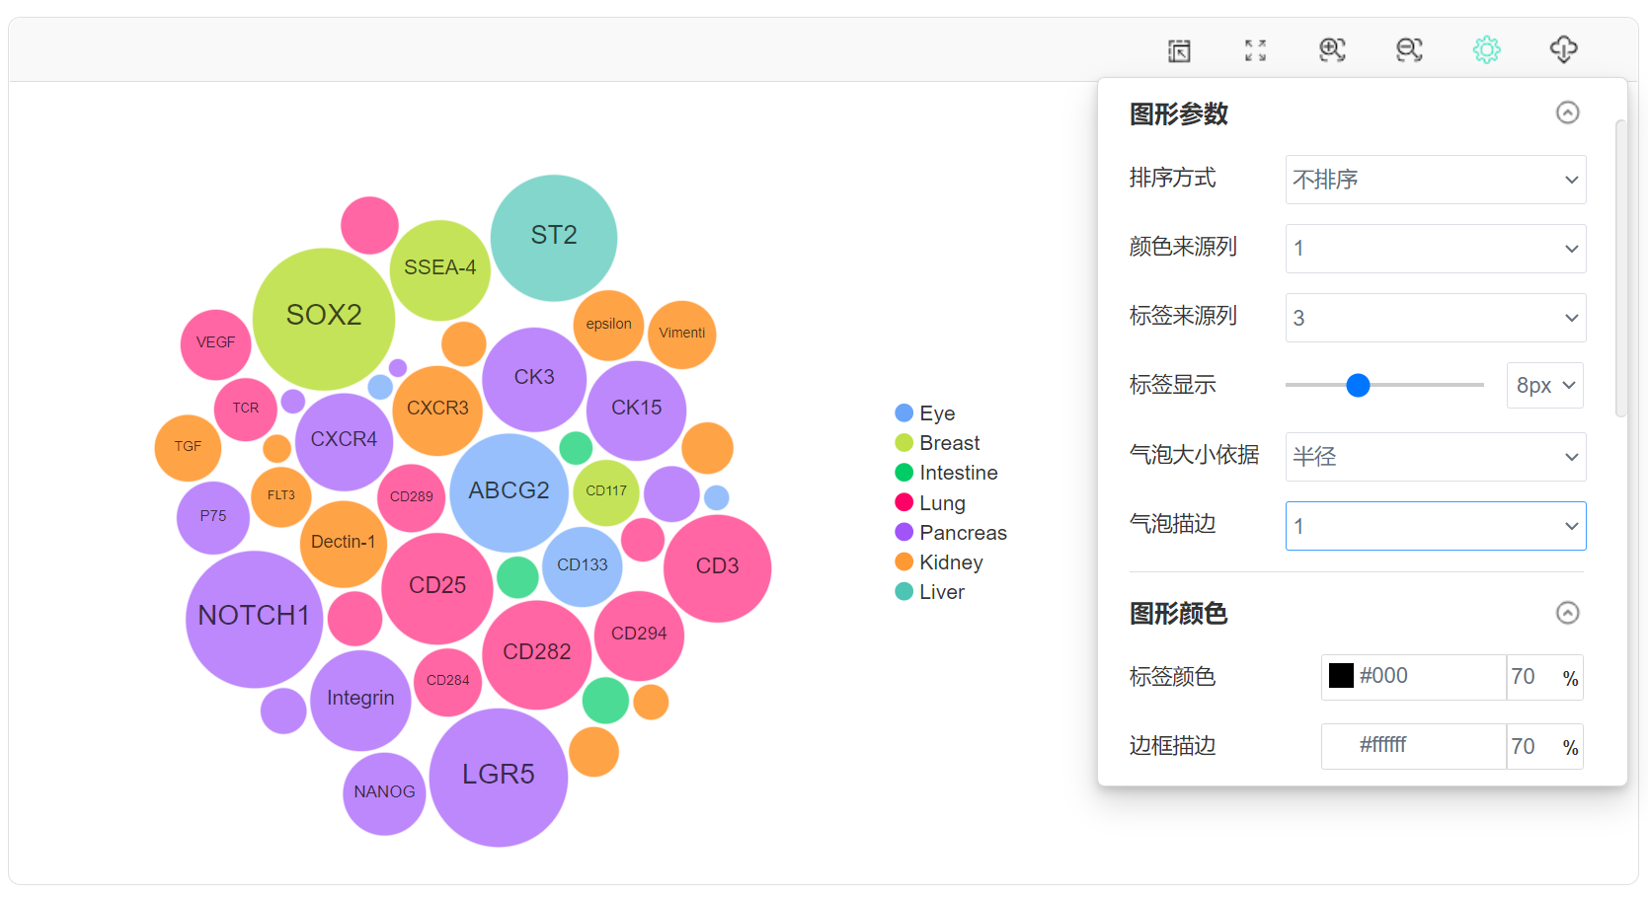1648x898 pixels.
Task: Click the Integrin bubble
Action: coord(360,700)
